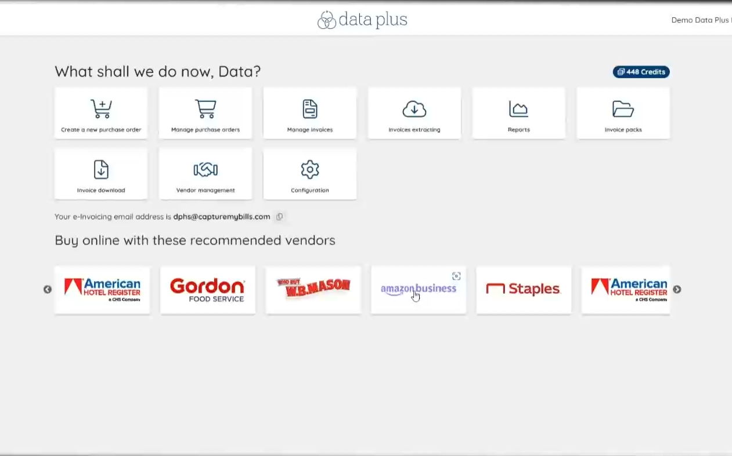Click the small icon on Amazon Business card

point(456,276)
